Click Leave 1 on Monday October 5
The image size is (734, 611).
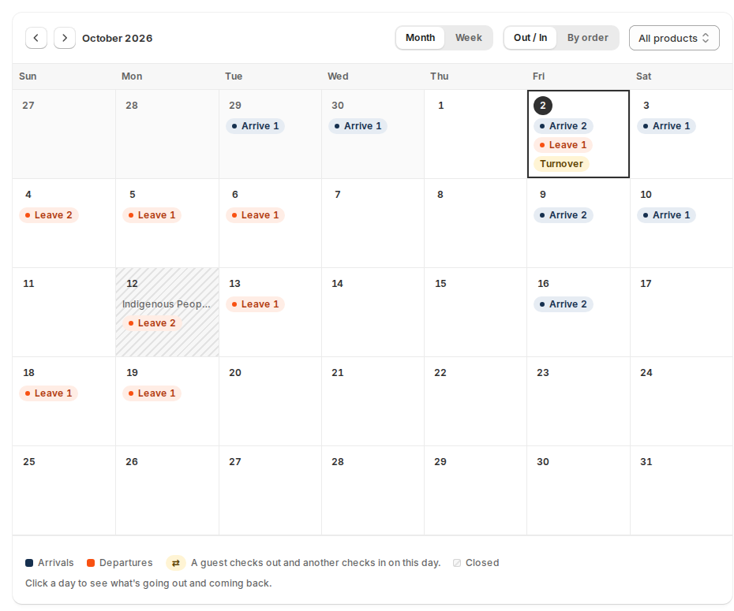point(152,215)
